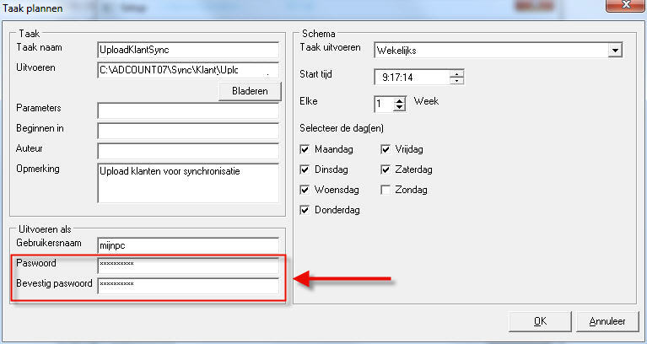Click the Bevestig paswoord field

(x=188, y=286)
